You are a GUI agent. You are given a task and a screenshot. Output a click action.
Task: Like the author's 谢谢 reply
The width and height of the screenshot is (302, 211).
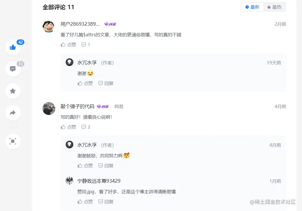(x=85, y=83)
